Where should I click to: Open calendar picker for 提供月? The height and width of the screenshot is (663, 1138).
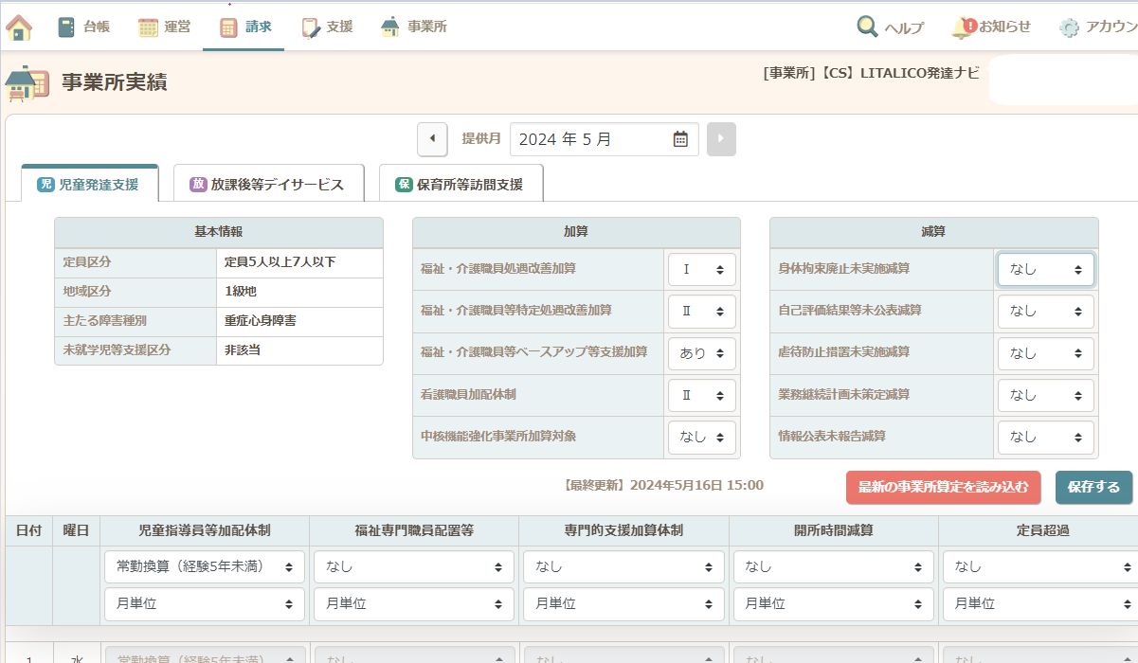coord(680,139)
